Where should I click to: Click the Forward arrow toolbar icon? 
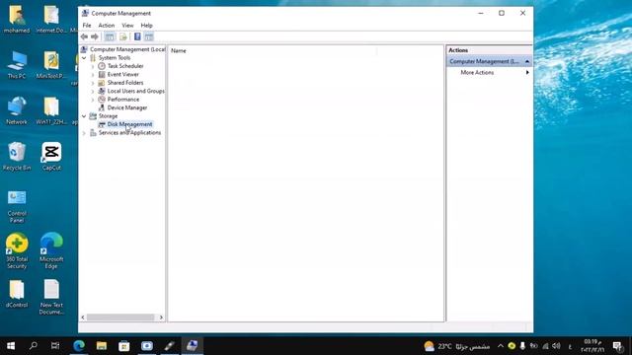click(x=95, y=36)
